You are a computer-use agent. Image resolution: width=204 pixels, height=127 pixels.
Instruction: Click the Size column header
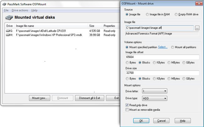click(x=95, y=26)
